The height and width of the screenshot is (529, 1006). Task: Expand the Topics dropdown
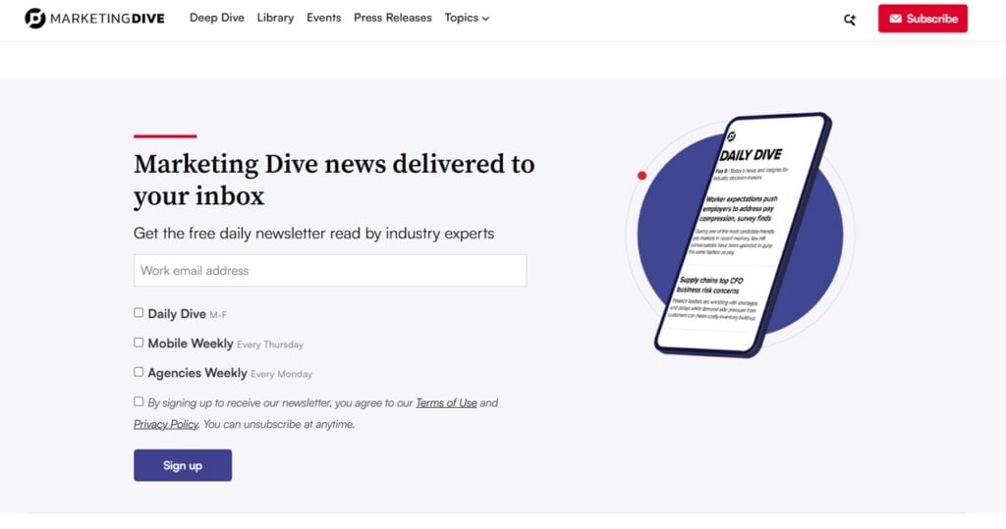coord(467,18)
